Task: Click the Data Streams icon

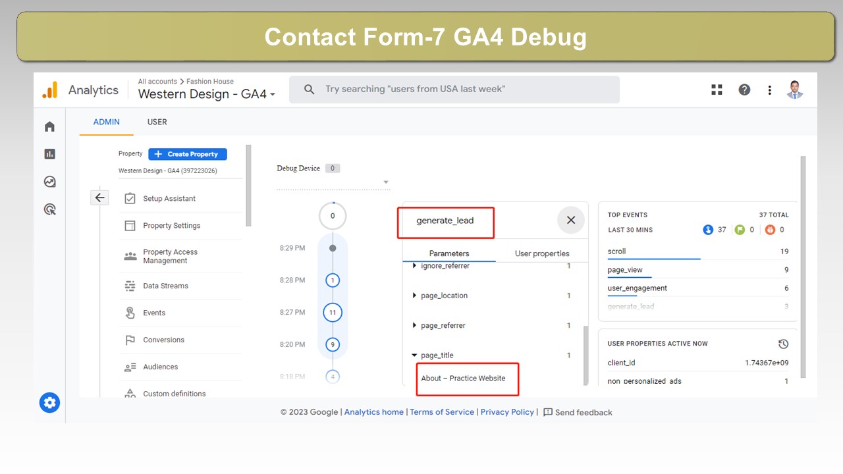Action: [x=130, y=286]
